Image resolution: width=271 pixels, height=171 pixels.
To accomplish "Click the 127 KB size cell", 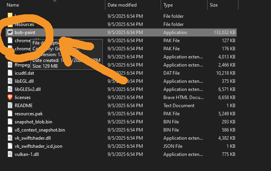I will (228, 41).
